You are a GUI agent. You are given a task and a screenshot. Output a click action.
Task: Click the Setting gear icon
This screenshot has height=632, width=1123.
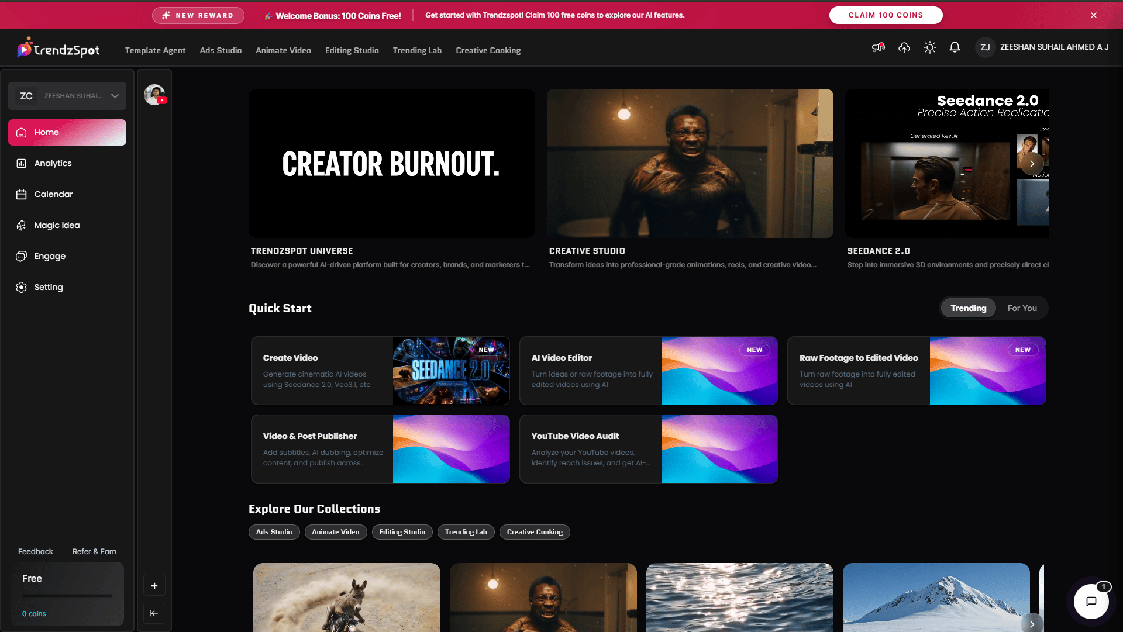[x=22, y=288]
